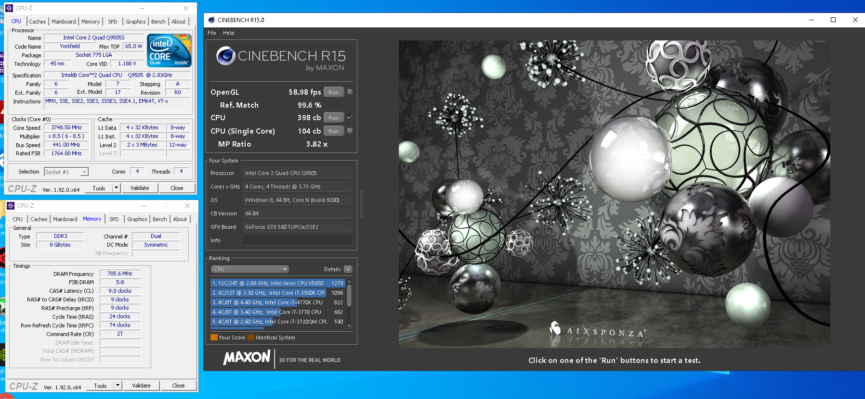Click the panel resize grip beside Your System
Viewport: 865px width, 399px height.
361,204
